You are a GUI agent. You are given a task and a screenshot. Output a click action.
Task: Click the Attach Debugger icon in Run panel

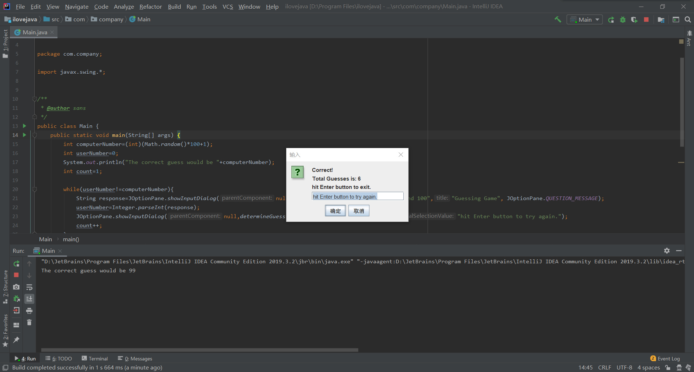pos(16,299)
